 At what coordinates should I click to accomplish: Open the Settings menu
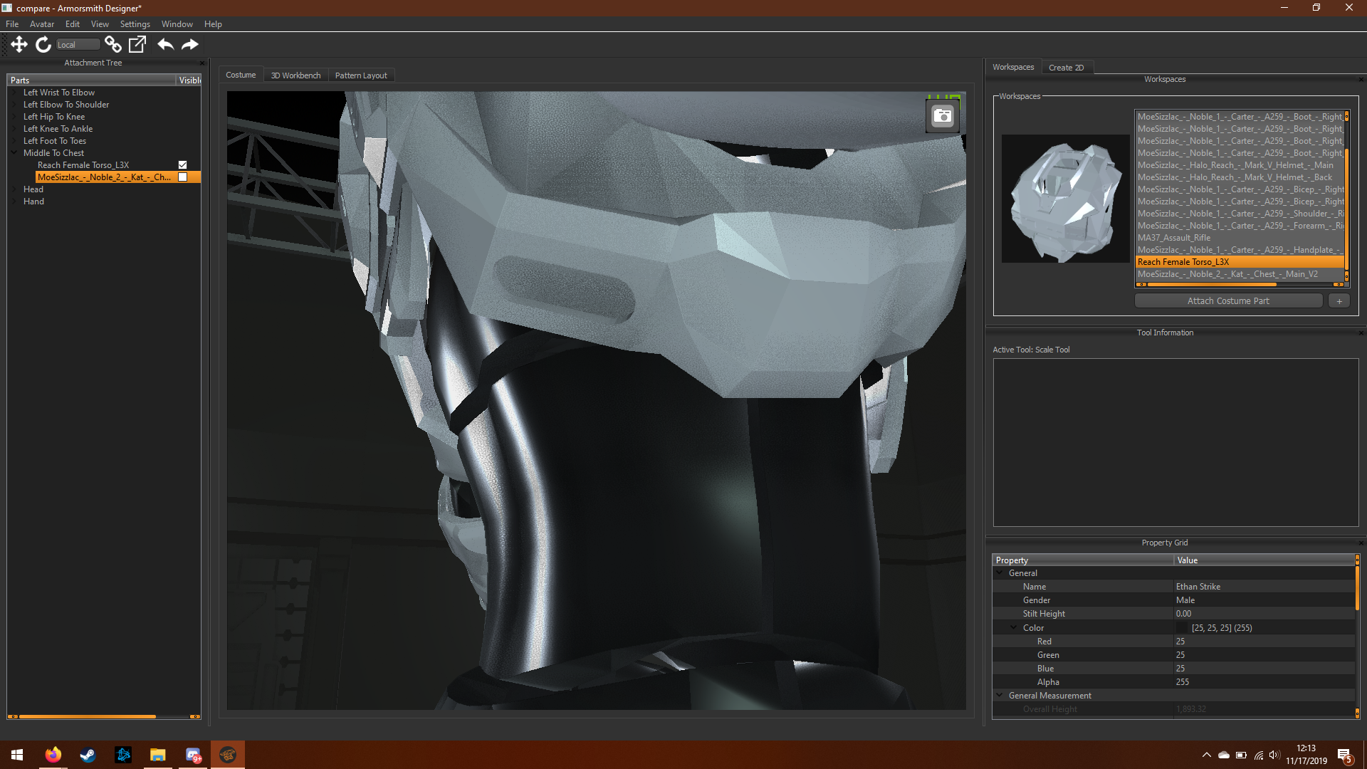click(135, 23)
